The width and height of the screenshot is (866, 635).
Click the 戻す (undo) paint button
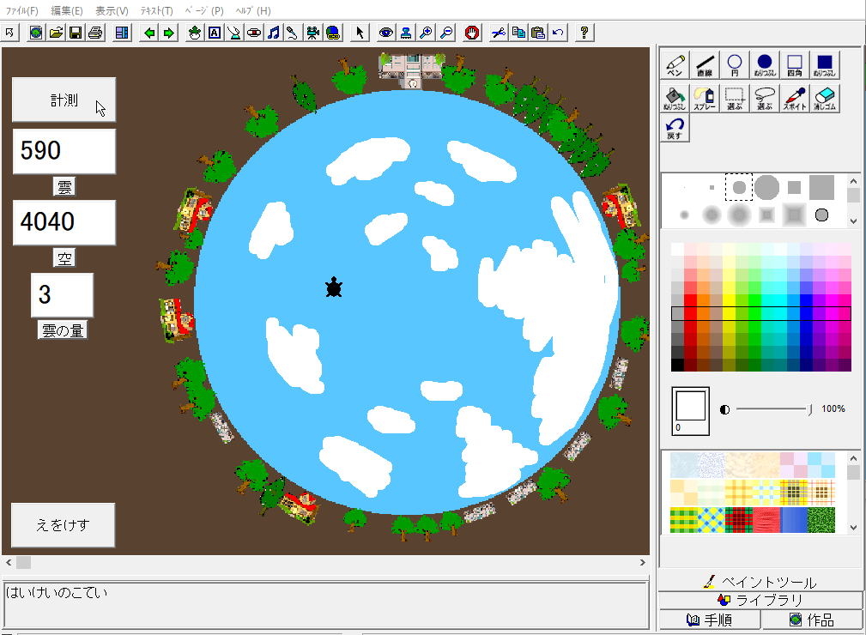(x=675, y=129)
